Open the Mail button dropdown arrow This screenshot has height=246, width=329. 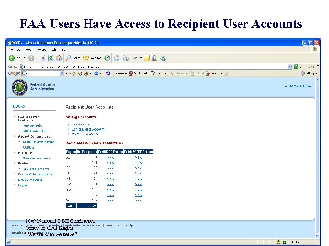point(121,58)
